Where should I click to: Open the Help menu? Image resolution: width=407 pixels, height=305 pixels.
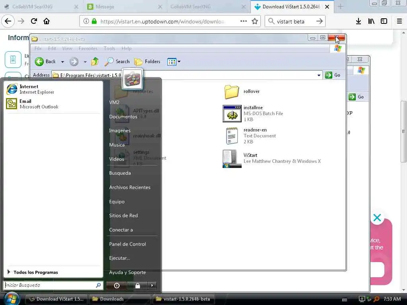tap(126, 48)
